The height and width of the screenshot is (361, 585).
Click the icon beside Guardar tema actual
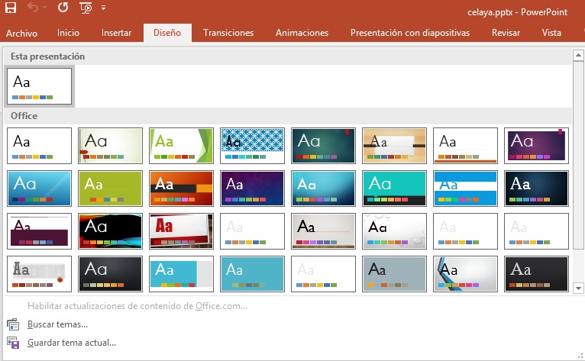click(x=13, y=343)
